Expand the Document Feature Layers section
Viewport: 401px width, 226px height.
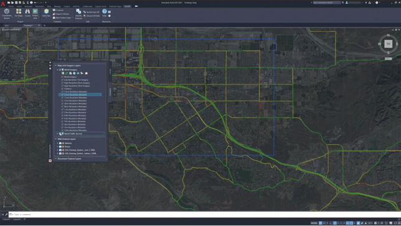click(56, 159)
